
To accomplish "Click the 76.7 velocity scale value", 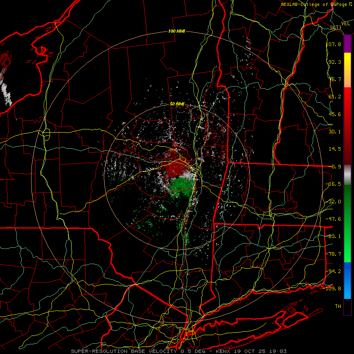I will pos(335,79).
